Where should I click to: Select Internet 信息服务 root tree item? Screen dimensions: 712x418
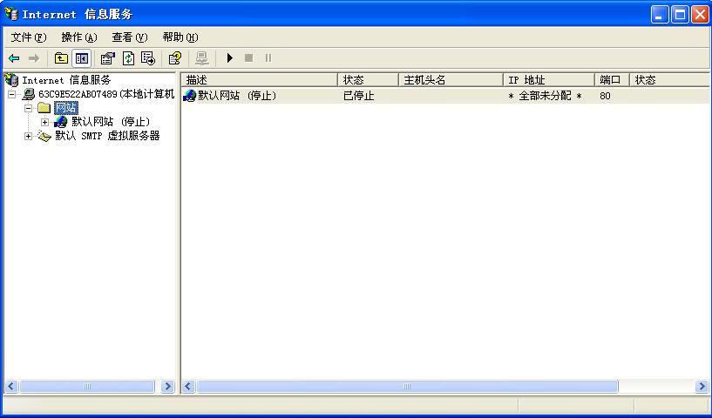[x=66, y=80]
